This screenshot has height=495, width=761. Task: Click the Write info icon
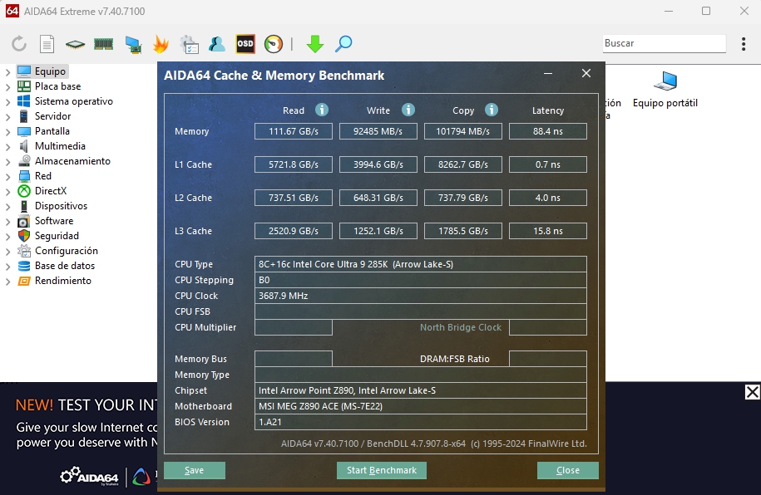(408, 110)
